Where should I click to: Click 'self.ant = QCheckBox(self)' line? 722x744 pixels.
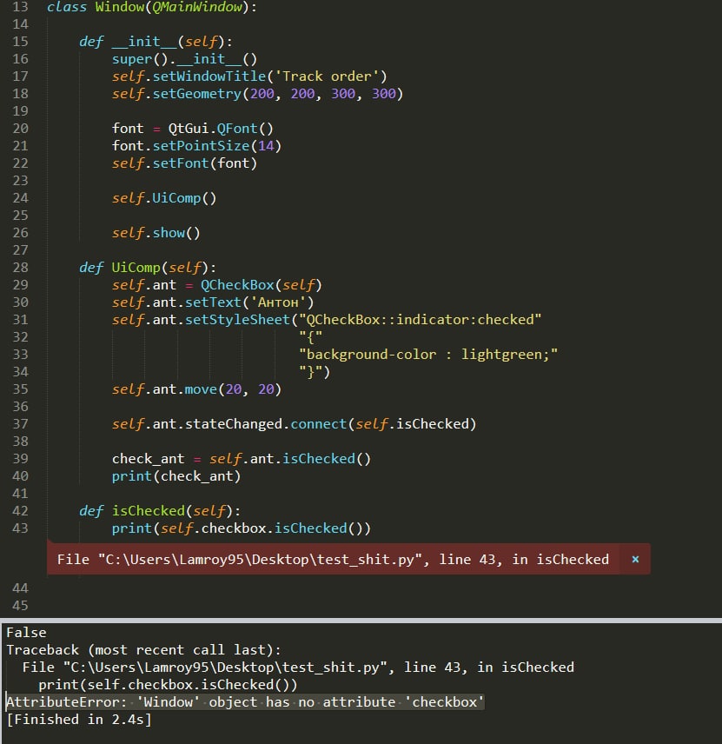pyautogui.click(x=217, y=285)
